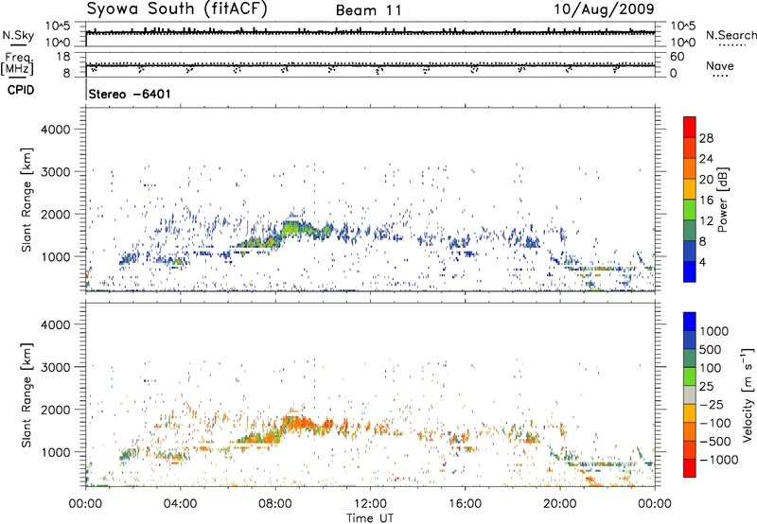Click the 'Slant Range [km]' label of power panel
The height and width of the screenshot is (524, 757).
(x=26, y=200)
